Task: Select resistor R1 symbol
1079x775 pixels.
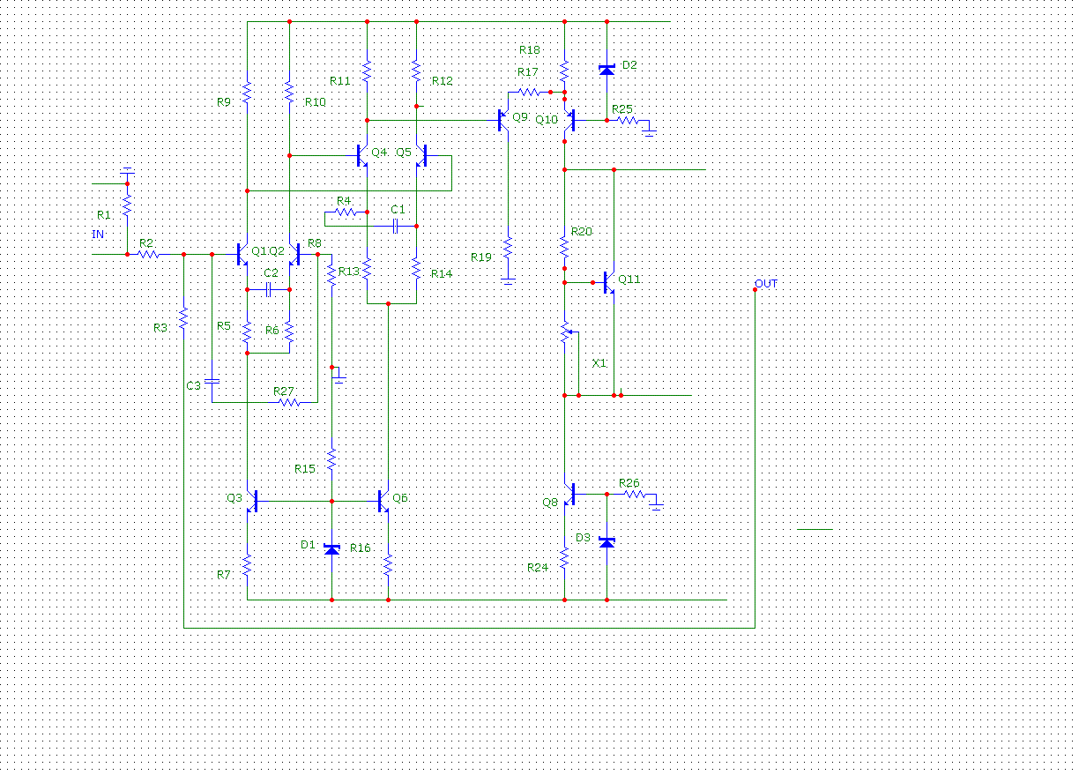Action: pyautogui.click(x=127, y=205)
